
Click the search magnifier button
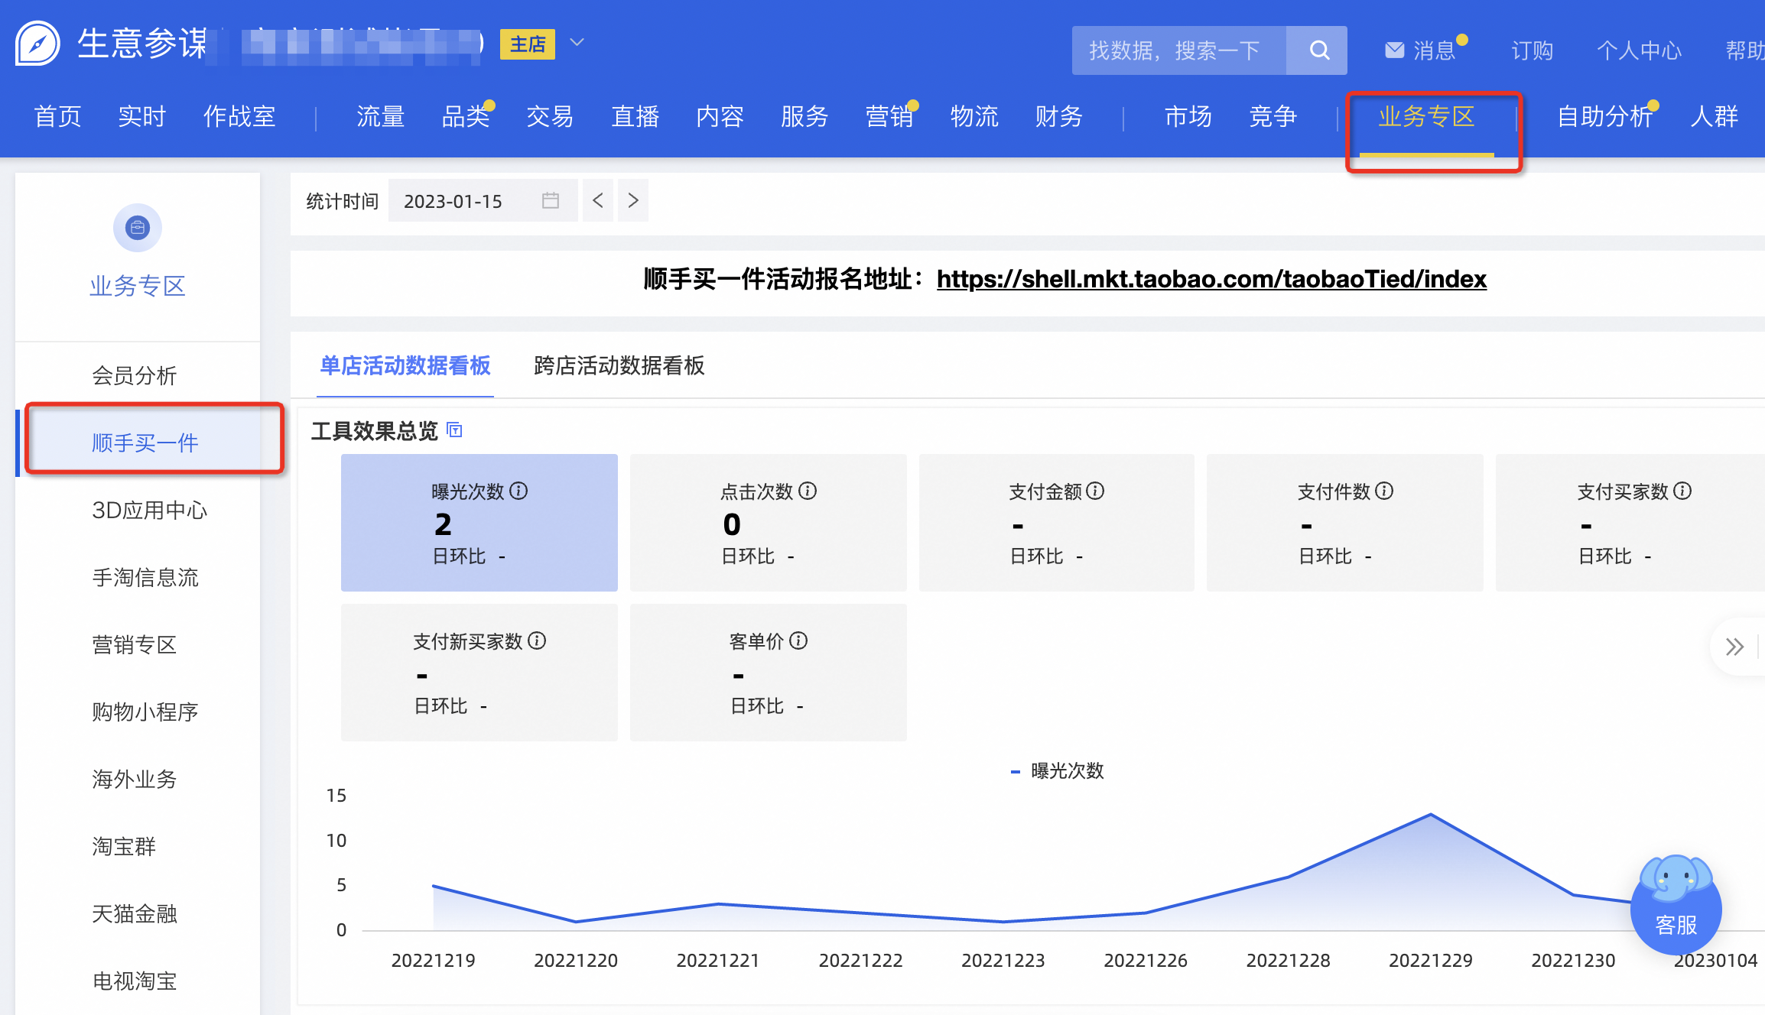click(x=1318, y=50)
